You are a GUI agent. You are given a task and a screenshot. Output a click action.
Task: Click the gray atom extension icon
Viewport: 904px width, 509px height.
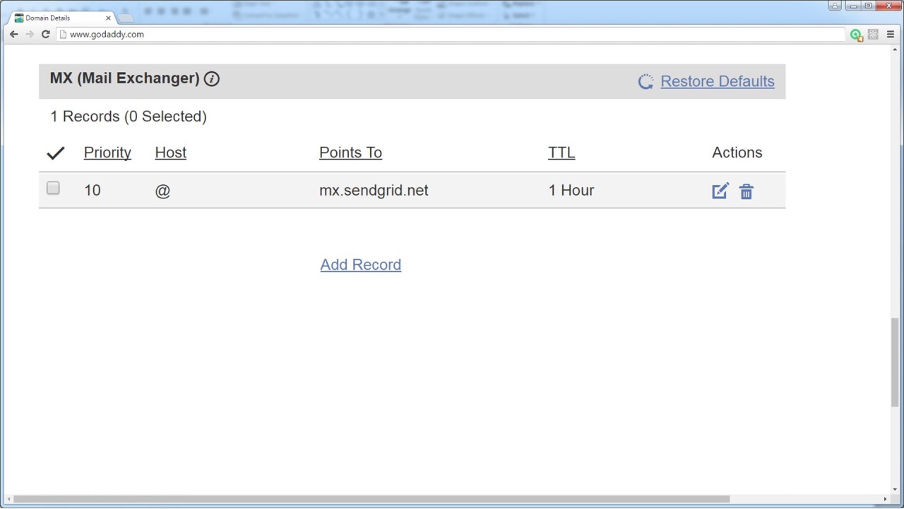point(874,34)
